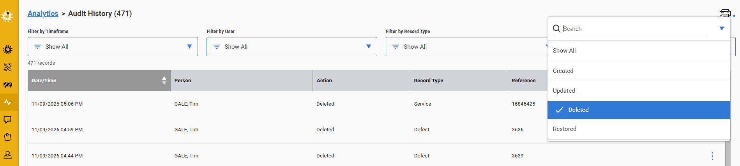Choose the Restored filter option
Screen dimensions: 740x166
pos(638,129)
